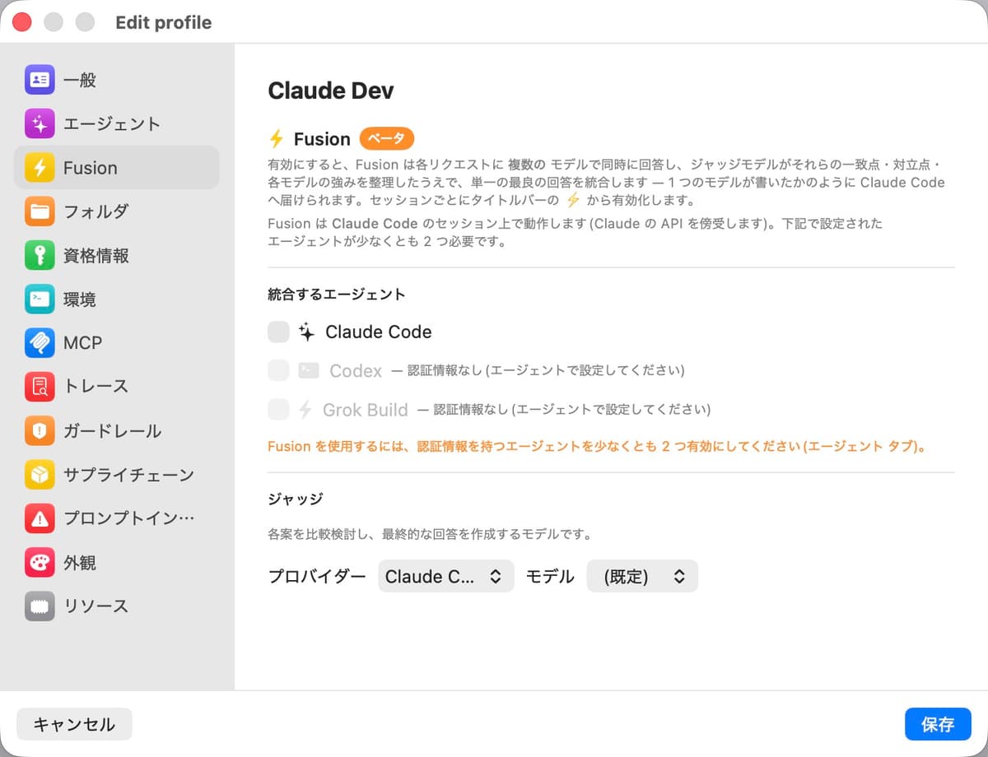Click the トレース document search icon

[x=40, y=386]
